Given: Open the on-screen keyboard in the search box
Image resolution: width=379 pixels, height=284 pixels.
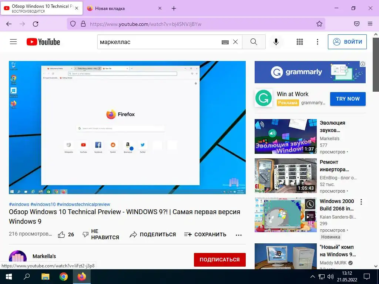Looking at the screenshot, I should [x=225, y=42].
